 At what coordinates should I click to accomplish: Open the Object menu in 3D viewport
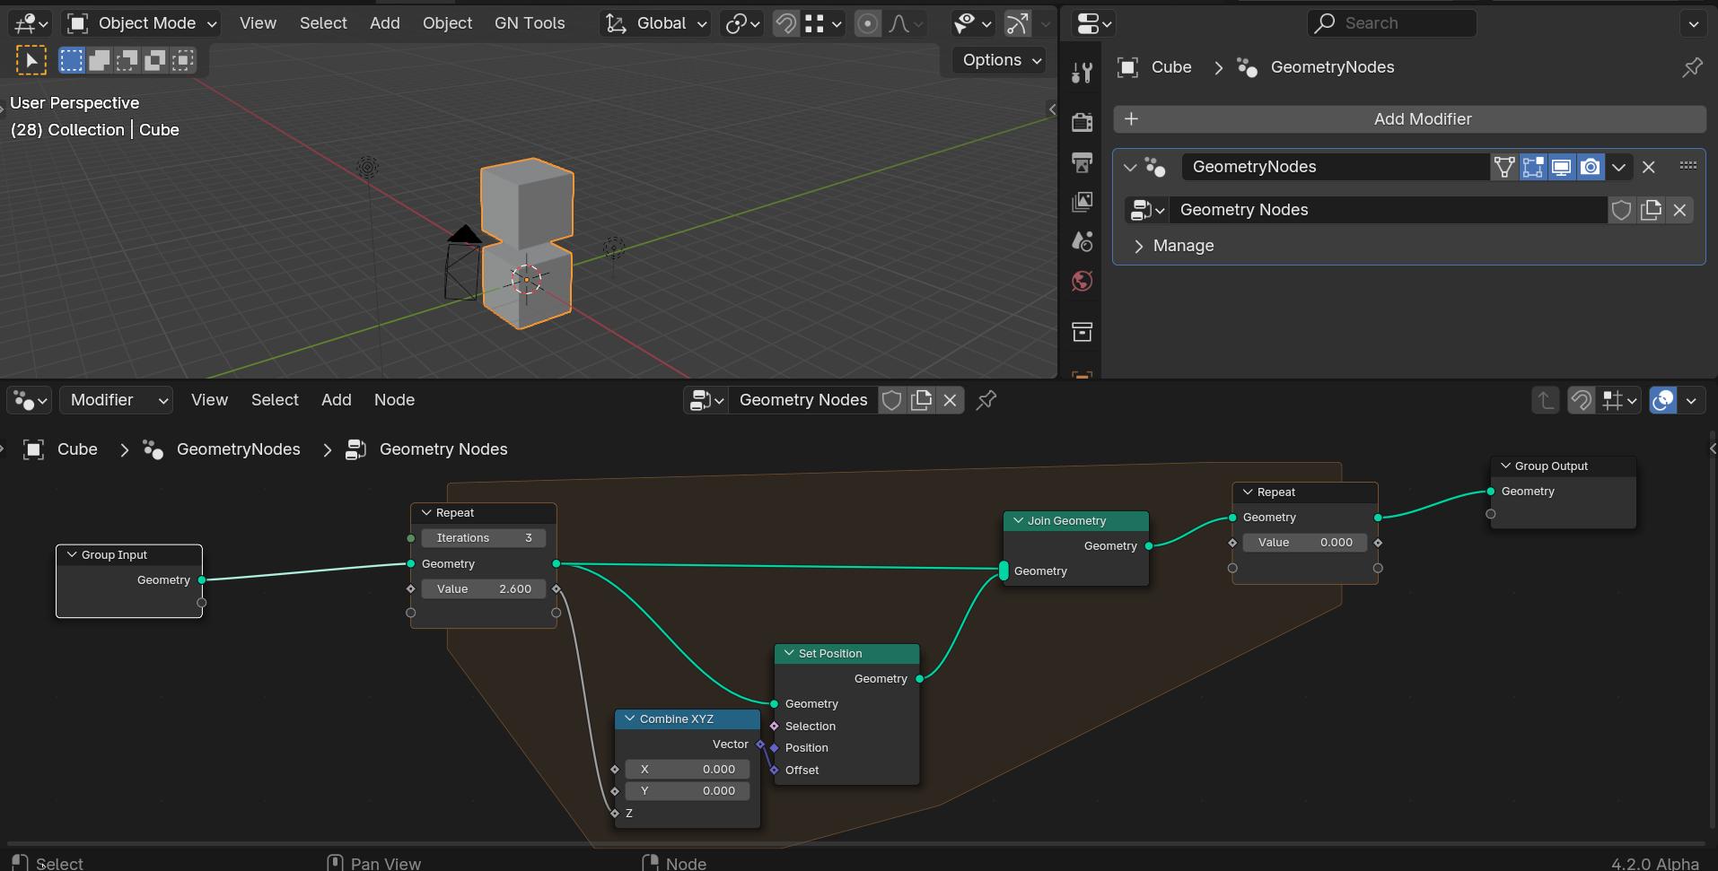pyautogui.click(x=447, y=23)
